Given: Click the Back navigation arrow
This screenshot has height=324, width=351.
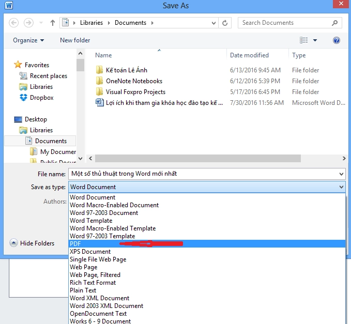Looking at the screenshot, I should click(14, 23).
